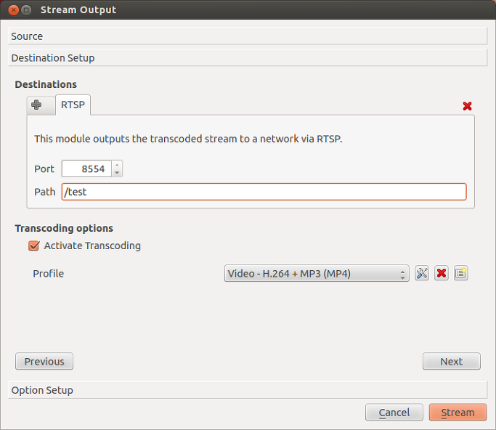Edit selected profile with wrench icon
Viewport: 496px width, 430px height.
(422, 273)
